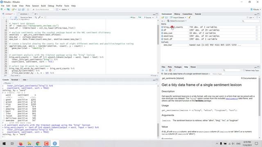
Task: Open the R language selector dropdown
Action: click(163, 21)
